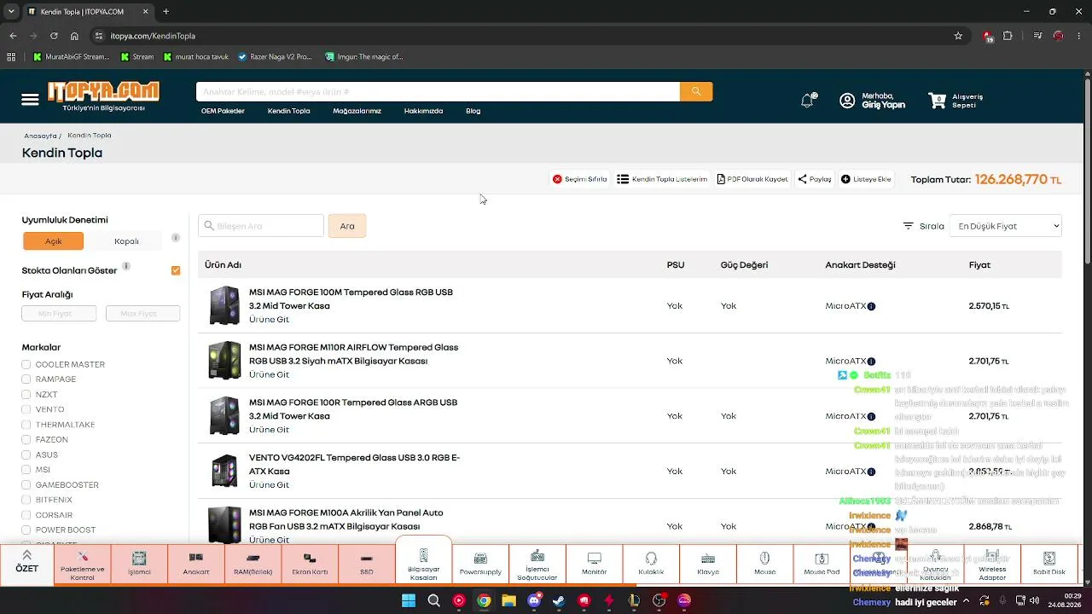Select the Anakart component category
The image size is (1092, 614).
pos(196,565)
